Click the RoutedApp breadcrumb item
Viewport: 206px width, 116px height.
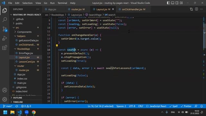[x=58, y=15]
